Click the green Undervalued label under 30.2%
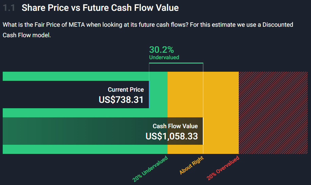The width and height of the screenshot is (311, 185). pyautogui.click(x=164, y=57)
